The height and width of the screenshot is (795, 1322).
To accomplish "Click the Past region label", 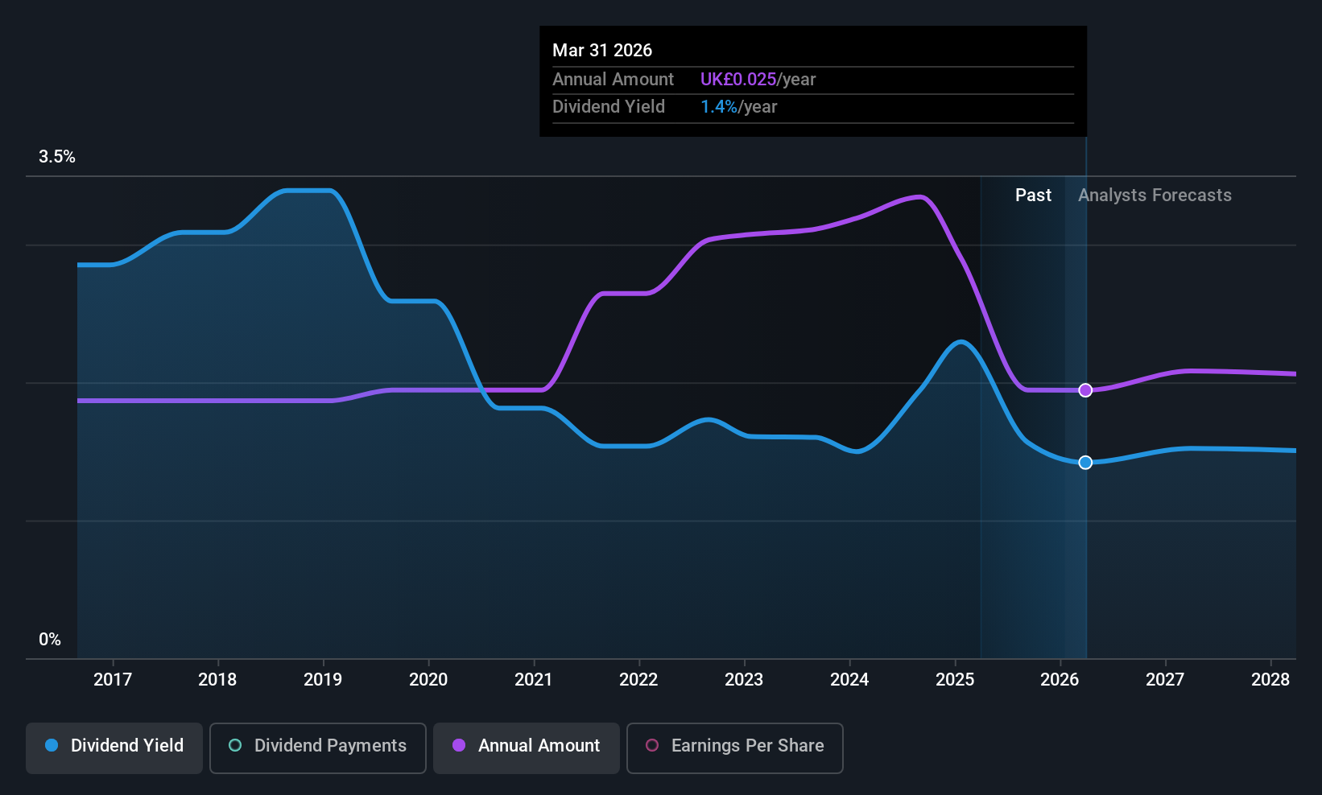I will click(x=1033, y=195).
